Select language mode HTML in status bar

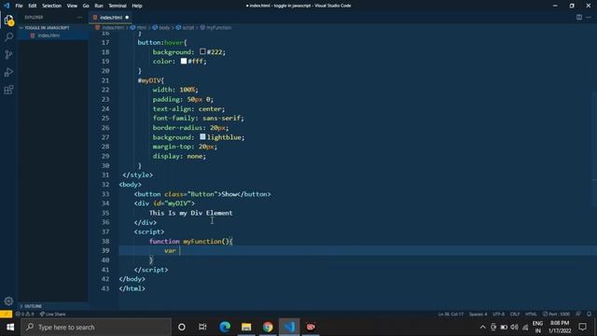tap(531, 314)
